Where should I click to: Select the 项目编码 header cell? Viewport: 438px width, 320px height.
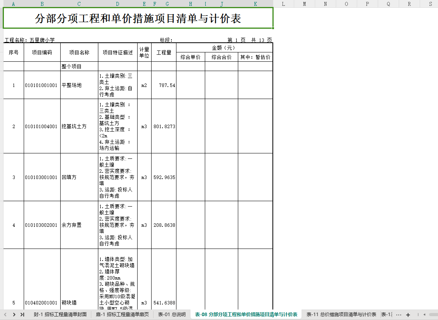[42, 52]
